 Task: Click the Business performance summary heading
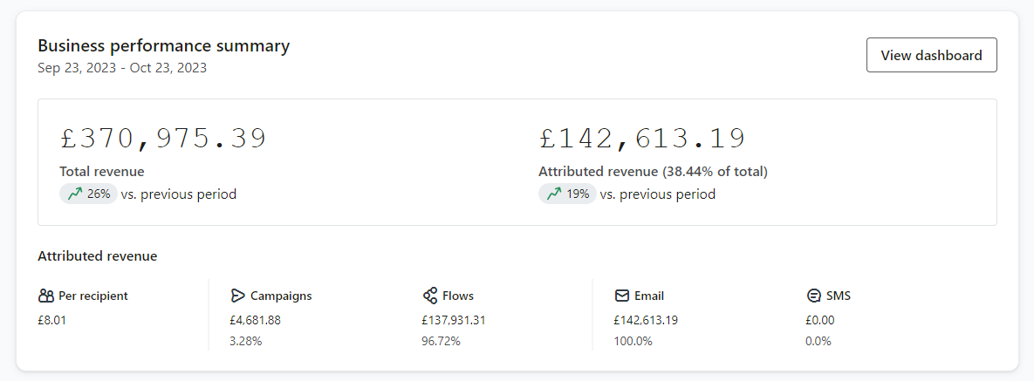tap(163, 46)
